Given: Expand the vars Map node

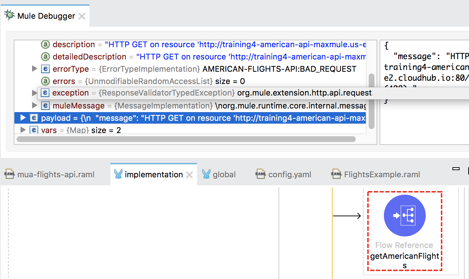Looking at the screenshot, I should point(23,130).
